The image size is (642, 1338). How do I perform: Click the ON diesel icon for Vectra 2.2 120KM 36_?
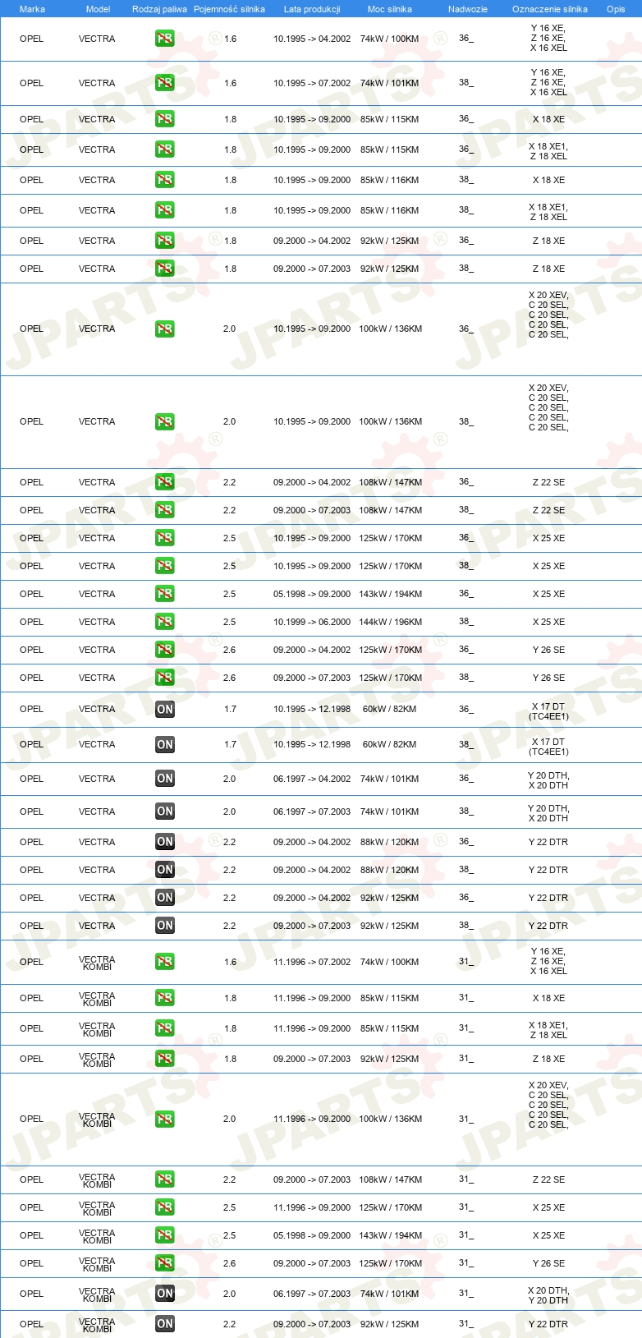[165, 842]
